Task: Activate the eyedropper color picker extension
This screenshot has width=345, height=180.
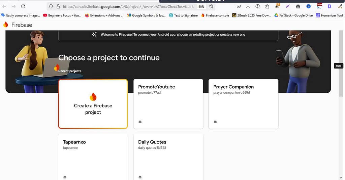Action: coord(340,6)
